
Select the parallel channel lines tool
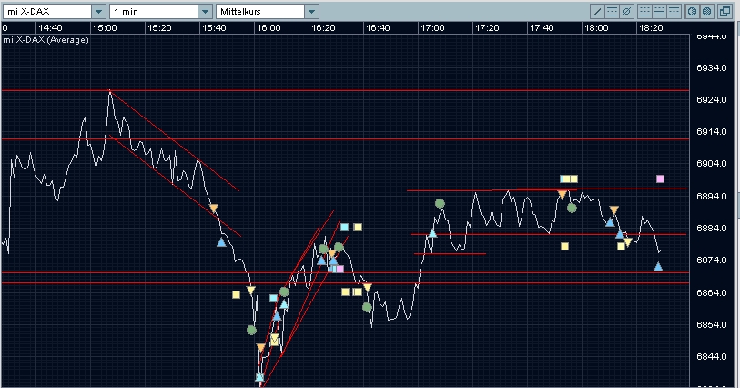pos(612,11)
